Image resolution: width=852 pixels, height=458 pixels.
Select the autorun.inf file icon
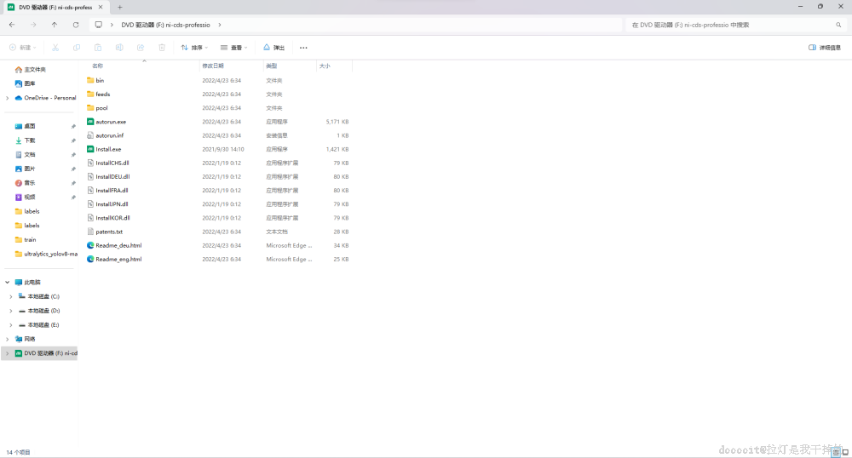click(x=91, y=135)
